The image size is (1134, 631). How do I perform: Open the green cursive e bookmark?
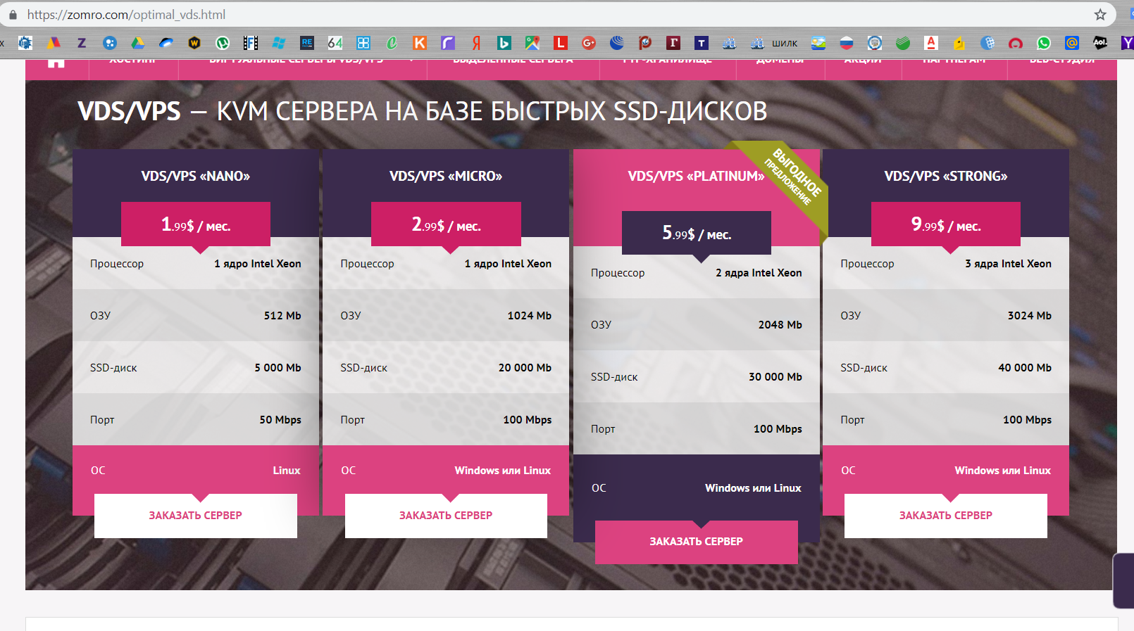click(x=392, y=43)
